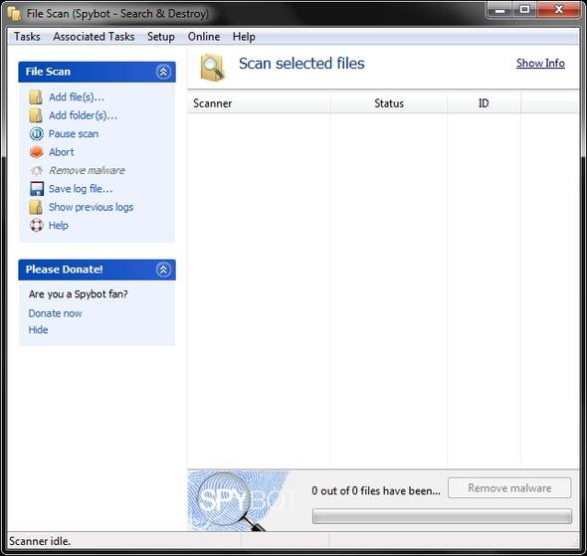The width and height of the screenshot is (587, 556).
Task: Click the Show Info link
Action: [540, 64]
